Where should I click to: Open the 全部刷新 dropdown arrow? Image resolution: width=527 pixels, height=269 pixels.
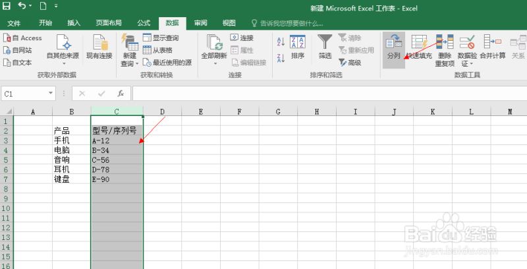(214, 63)
